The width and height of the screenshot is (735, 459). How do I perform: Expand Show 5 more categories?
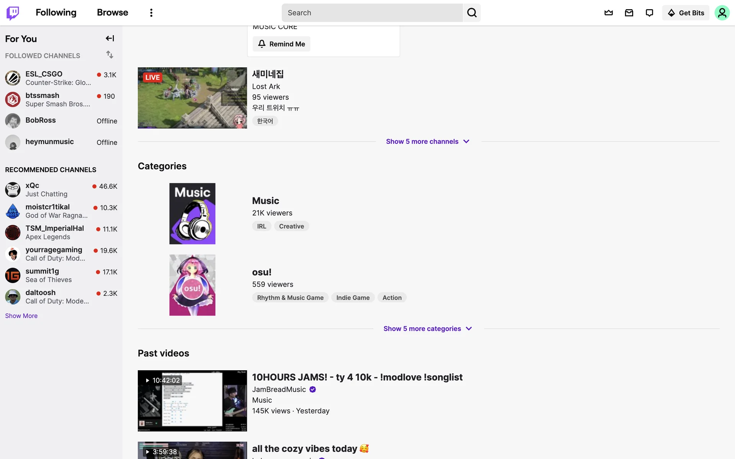[x=428, y=329]
